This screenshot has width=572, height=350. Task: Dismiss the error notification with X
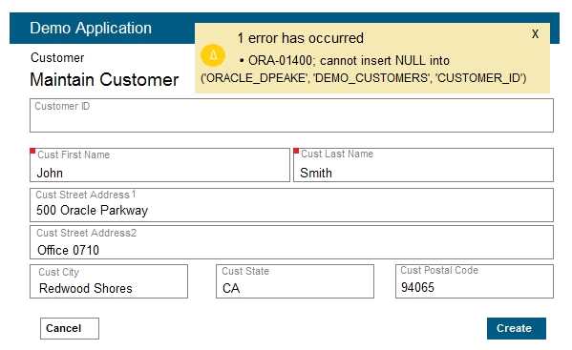pos(535,34)
